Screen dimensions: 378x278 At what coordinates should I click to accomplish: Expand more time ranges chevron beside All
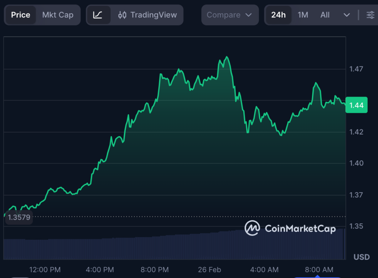tap(347, 15)
